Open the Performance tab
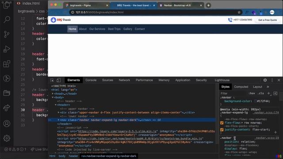The height and width of the screenshot is (159, 283). pyautogui.click(x=144, y=80)
